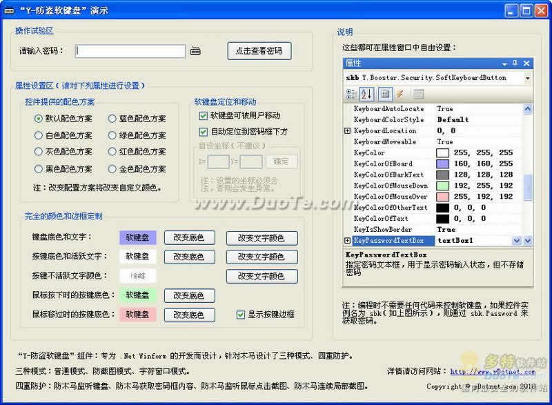Close the 属性 properties panel
The width and height of the screenshot is (552, 405).
(526, 63)
